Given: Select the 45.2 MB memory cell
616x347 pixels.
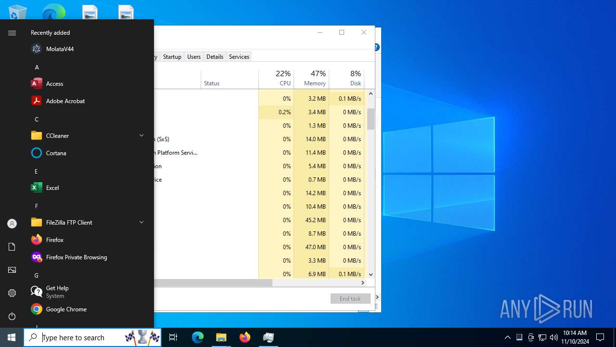Looking at the screenshot, I should pyautogui.click(x=311, y=220).
